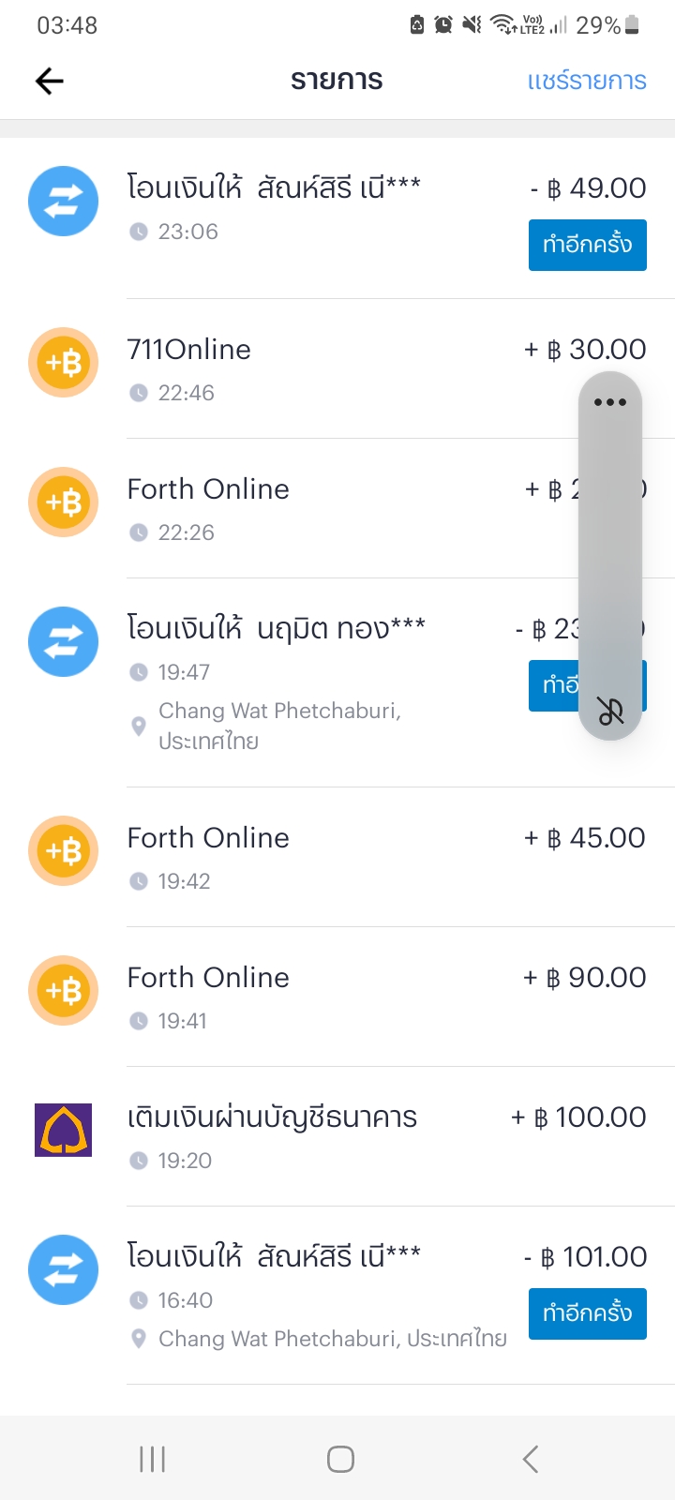Tap ทำอีกครั้ง button for 49.00 transfer
Image resolution: width=675 pixels, height=1500 pixels.
point(588,245)
